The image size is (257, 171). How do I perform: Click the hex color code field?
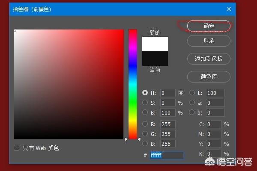[167, 155]
